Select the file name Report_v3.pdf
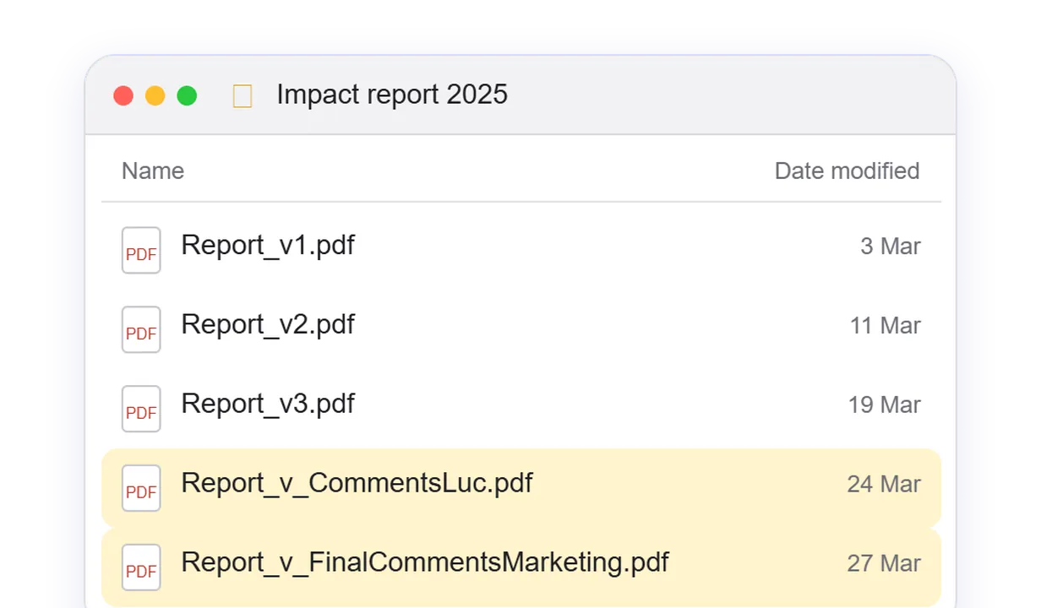Image resolution: width=1041 pixels, height=608 pixels. point(268,404)
